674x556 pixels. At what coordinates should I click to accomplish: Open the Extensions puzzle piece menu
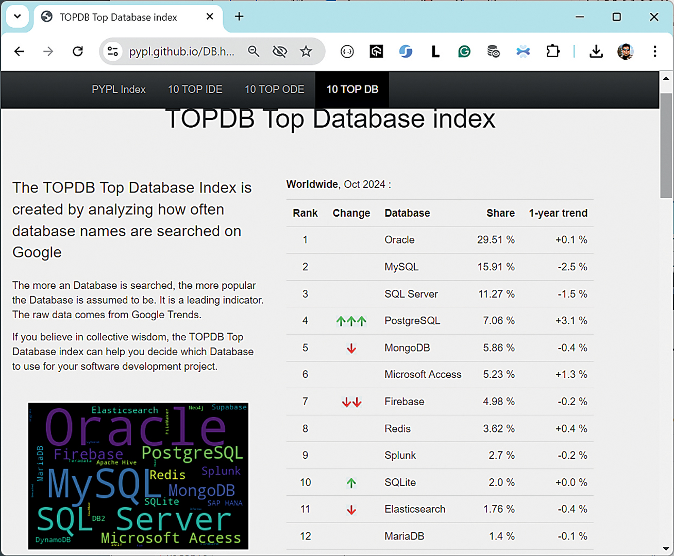click(553, 51)
